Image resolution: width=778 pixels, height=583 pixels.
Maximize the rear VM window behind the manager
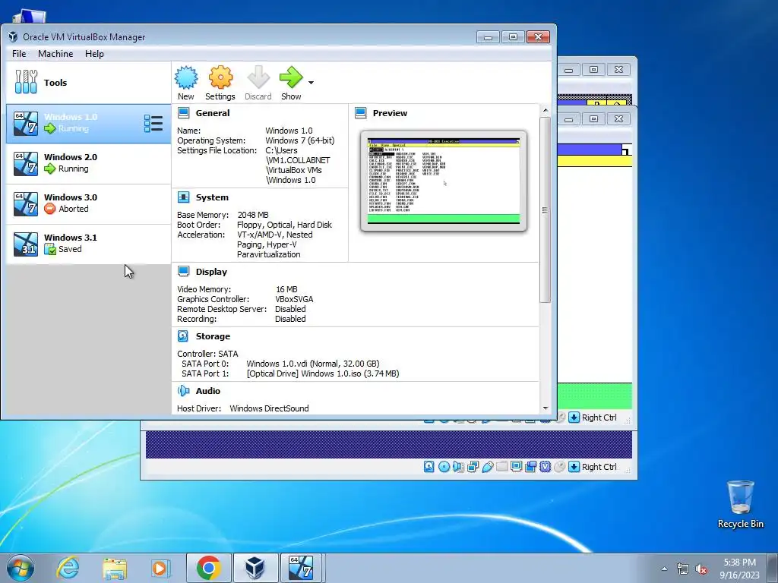593,69
